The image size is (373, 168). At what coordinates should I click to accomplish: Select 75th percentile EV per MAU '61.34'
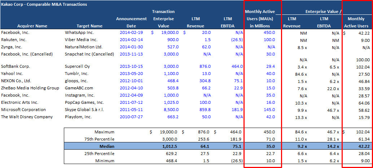[x=364, y=139]
